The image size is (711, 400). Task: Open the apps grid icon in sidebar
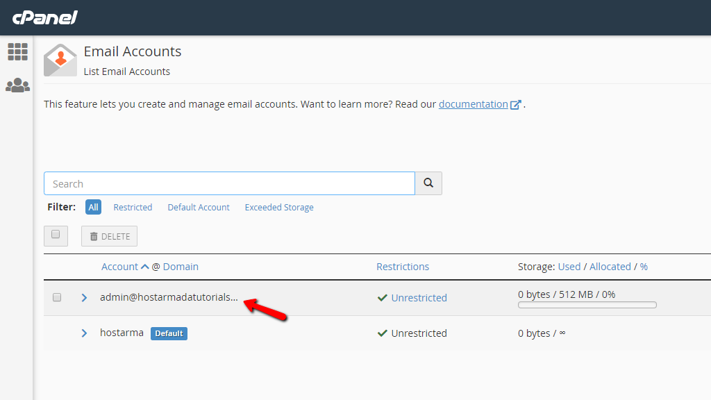17,51
